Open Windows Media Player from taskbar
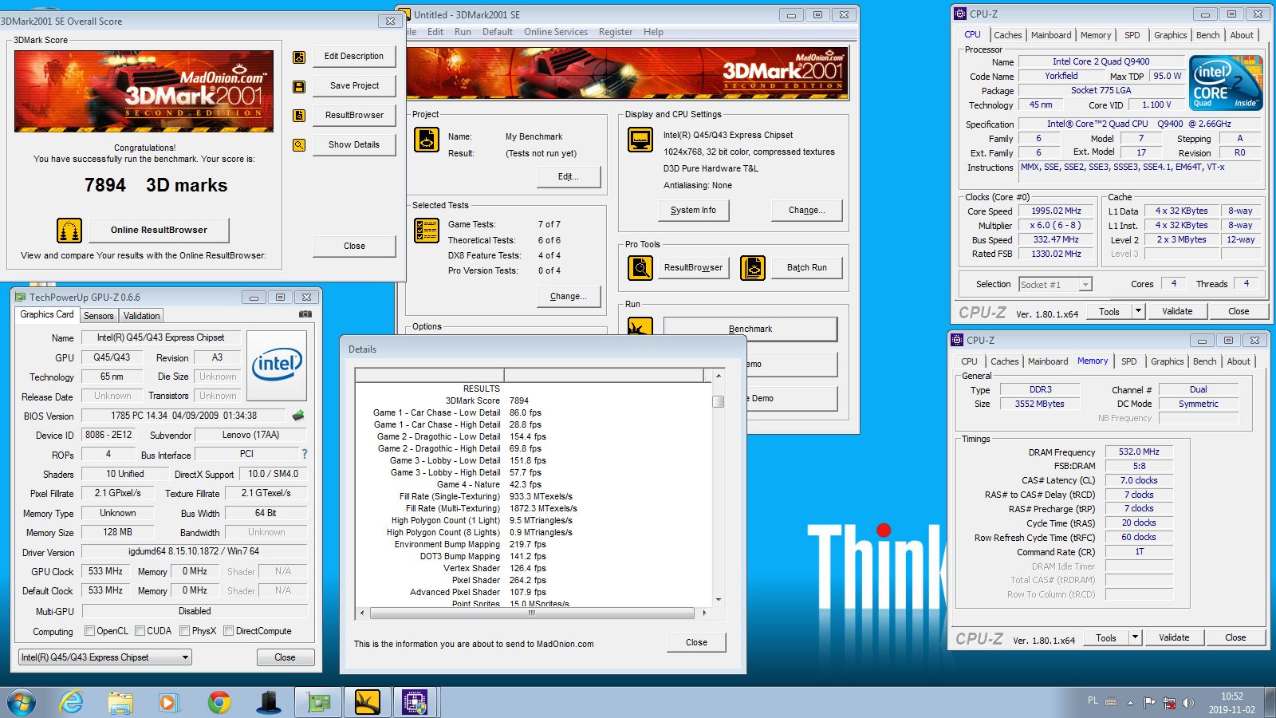The height and width of the screenshot is (718, 1276). tap(167, 702)
